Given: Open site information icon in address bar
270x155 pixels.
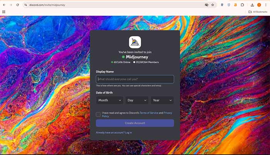Looking at the screenshot, I should [x=26, y=5].
